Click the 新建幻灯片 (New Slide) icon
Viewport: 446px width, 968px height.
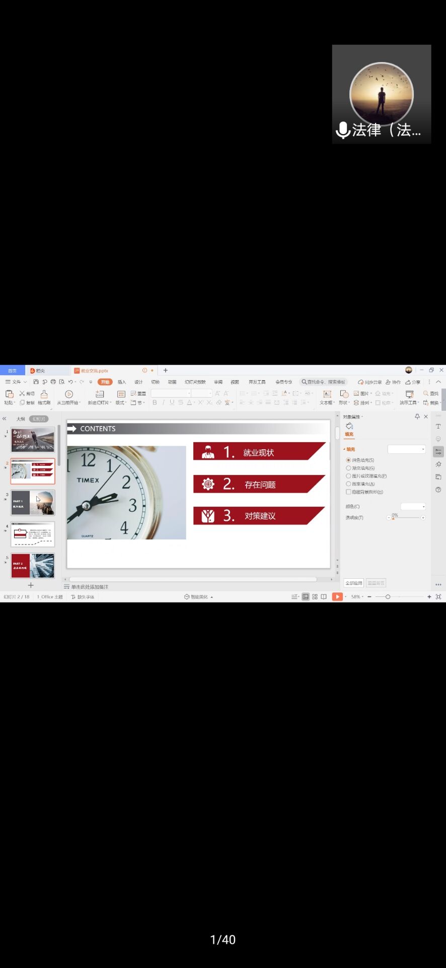tap(99, 394)
